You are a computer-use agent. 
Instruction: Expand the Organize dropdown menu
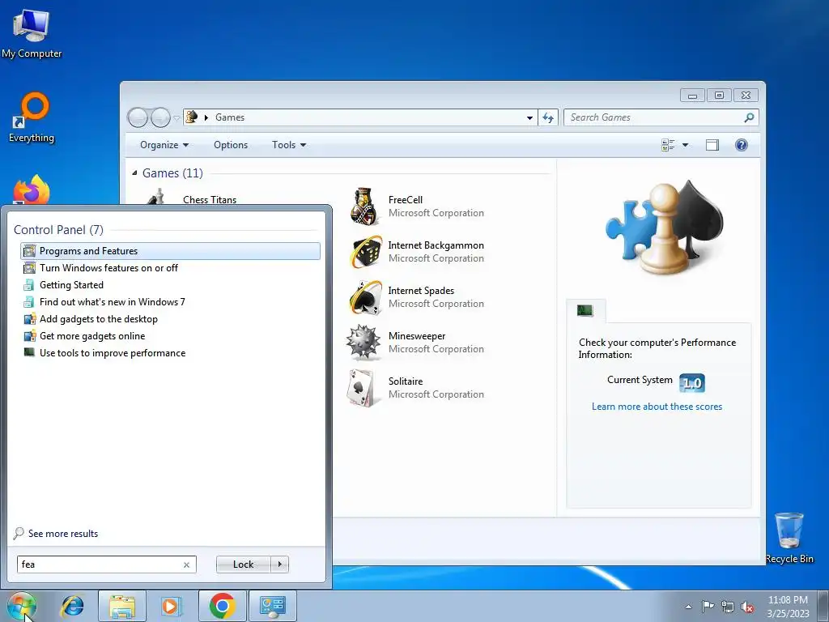pyautogui.click(x=164, y=145)
